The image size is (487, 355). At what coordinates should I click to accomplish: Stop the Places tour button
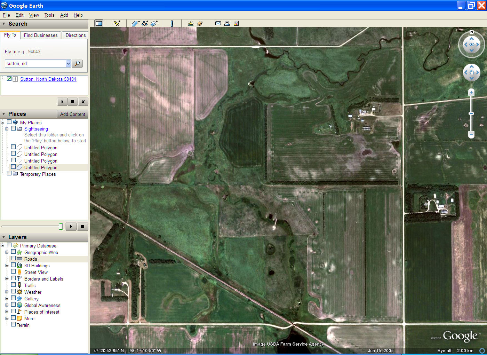point(82,227)
